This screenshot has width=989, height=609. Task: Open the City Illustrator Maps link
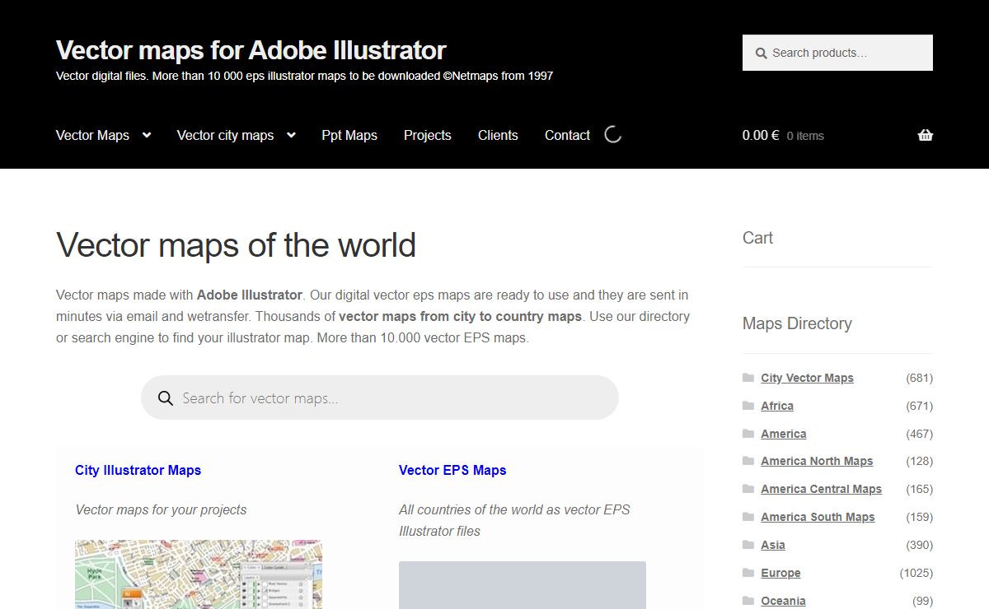click(x=138, y=470)
